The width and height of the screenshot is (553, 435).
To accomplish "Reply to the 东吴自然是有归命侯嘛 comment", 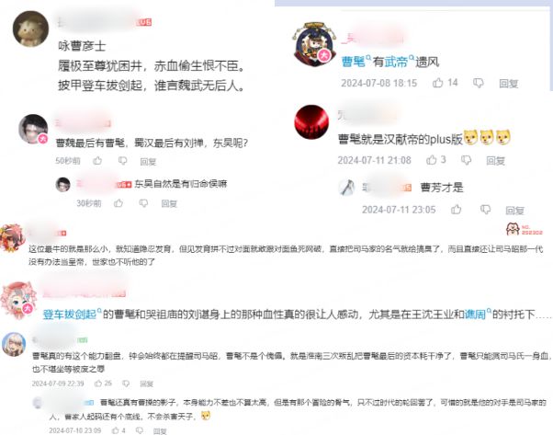I will tap(169, 203).
